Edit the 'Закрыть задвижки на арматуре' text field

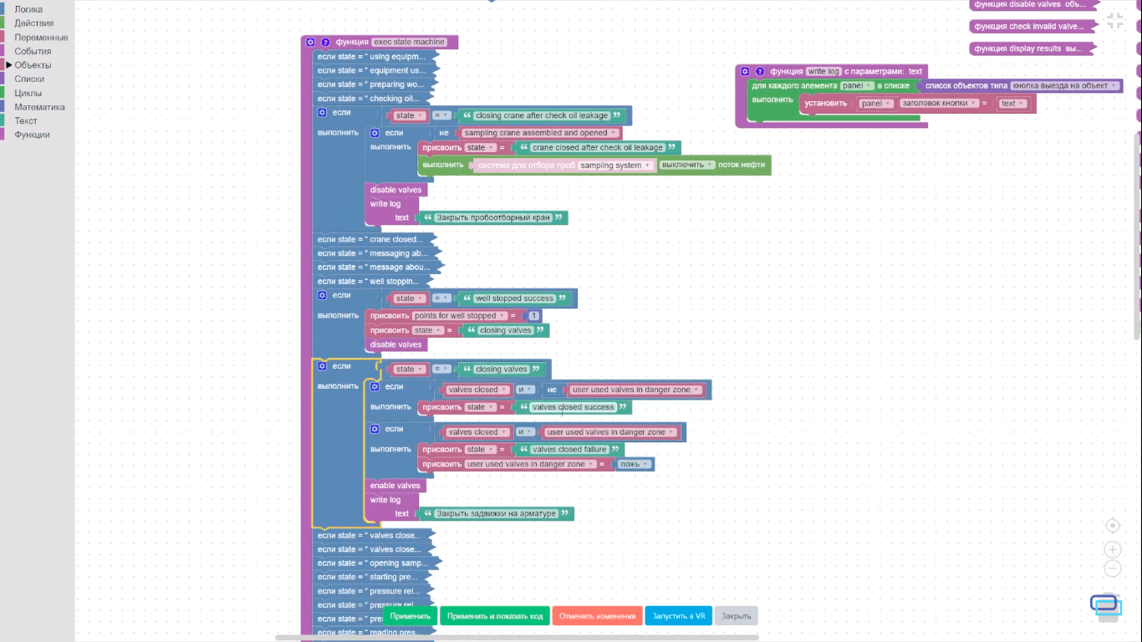[x=496, y=513]
